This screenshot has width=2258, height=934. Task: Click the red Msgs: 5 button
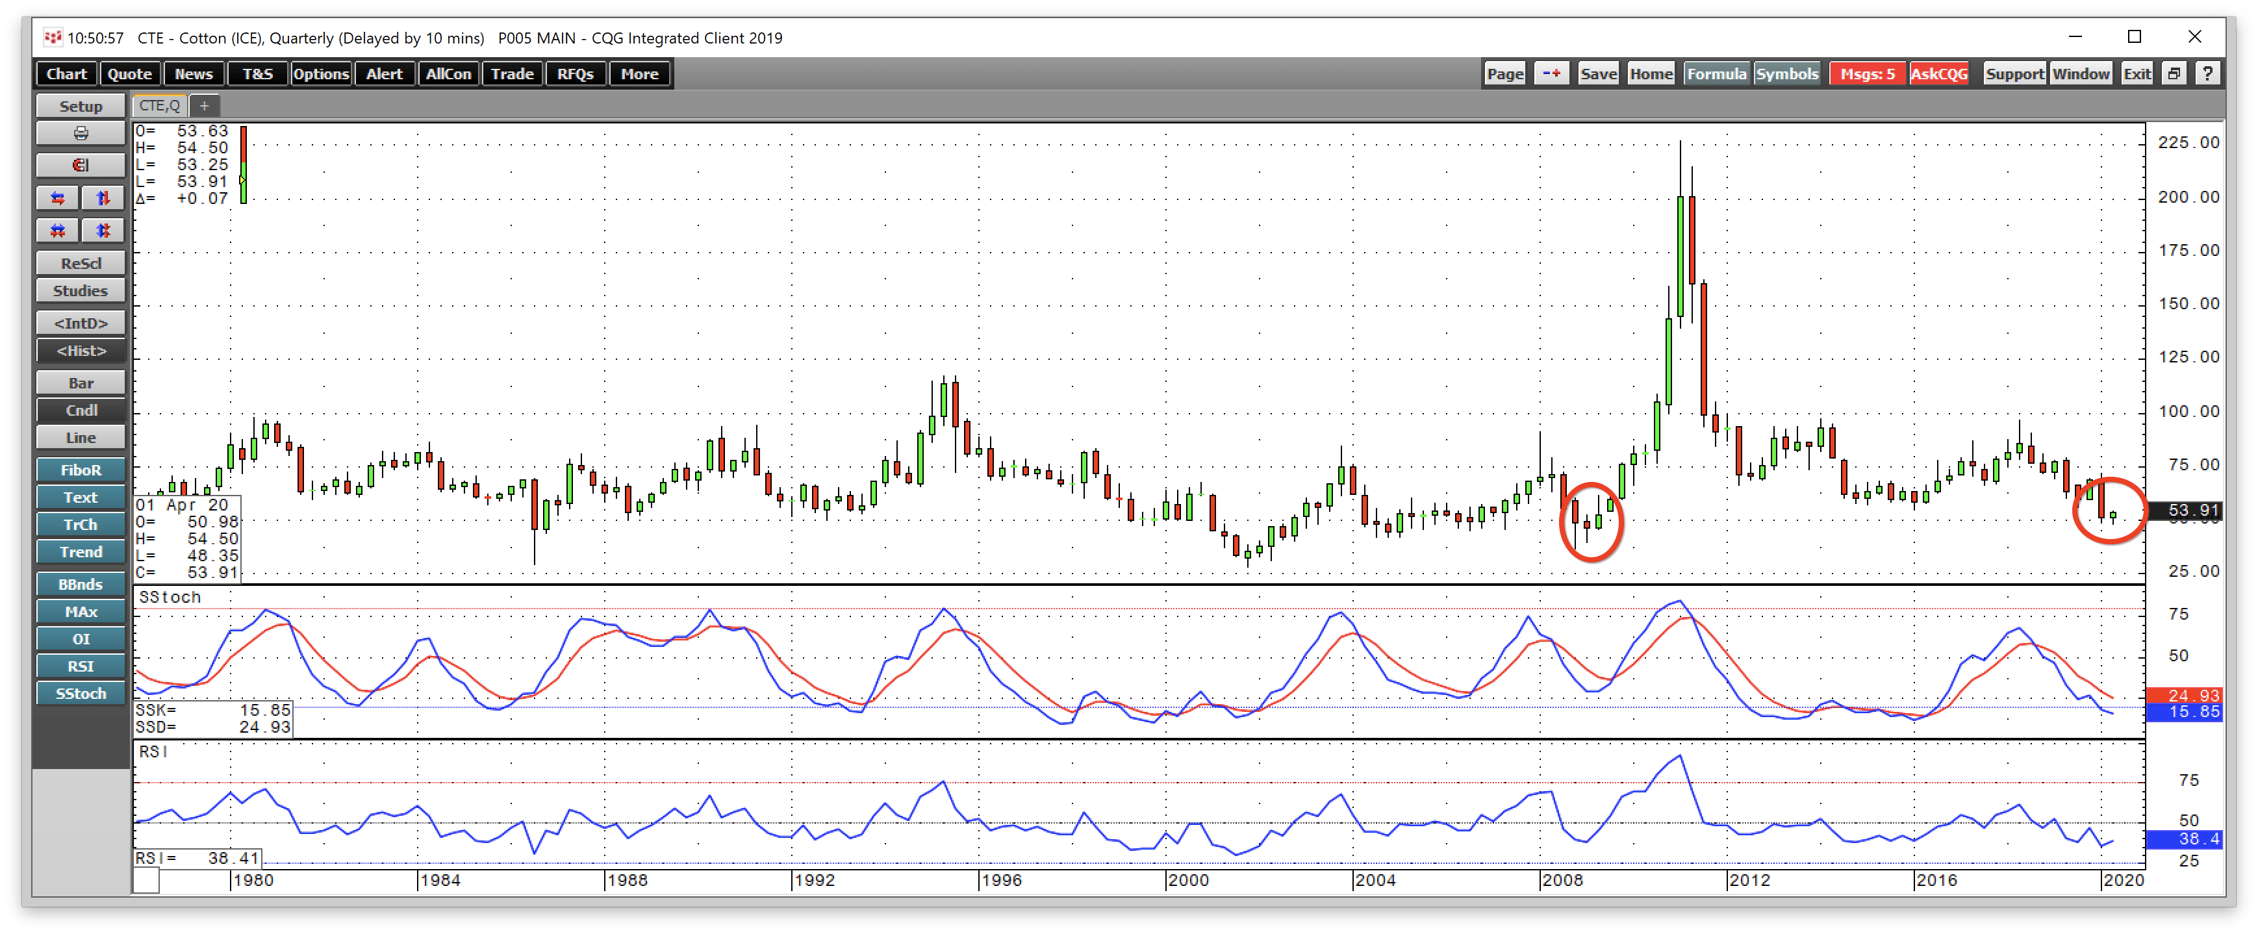1867,73
